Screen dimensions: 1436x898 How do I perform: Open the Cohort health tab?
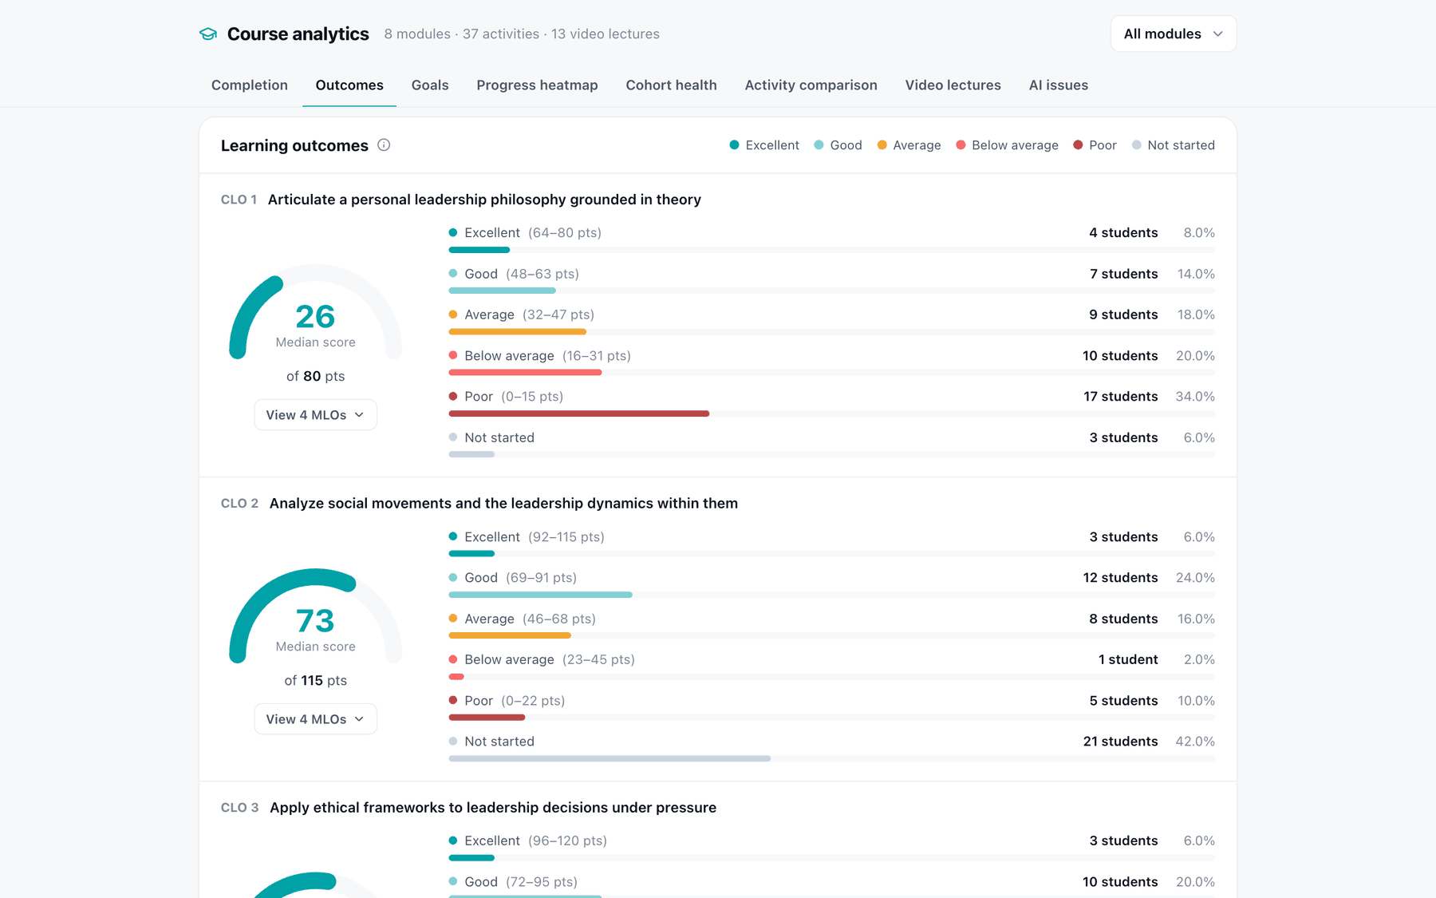pos(671,85)
